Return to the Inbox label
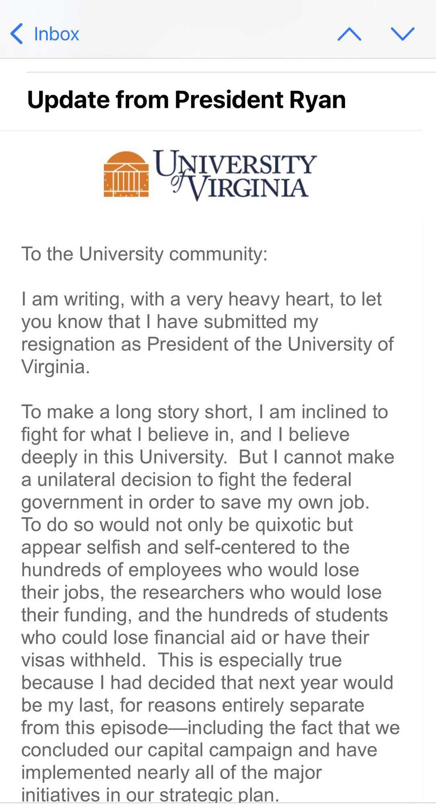This screenshot has height=804, width=436. tap(56, 34)
